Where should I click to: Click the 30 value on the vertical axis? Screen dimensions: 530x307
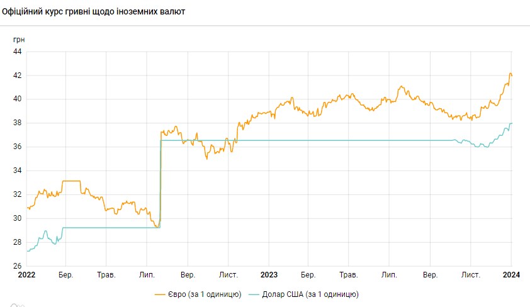(x=18, y=218)
